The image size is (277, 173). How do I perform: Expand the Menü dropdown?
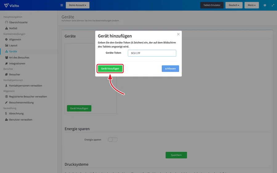(251, 5)
